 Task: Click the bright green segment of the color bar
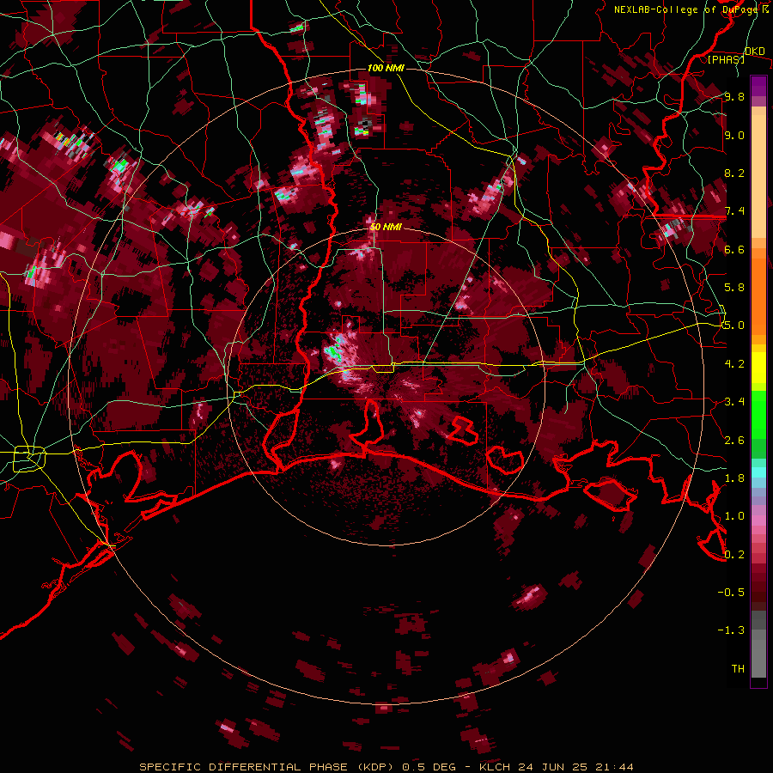click(x=758, y=414)
